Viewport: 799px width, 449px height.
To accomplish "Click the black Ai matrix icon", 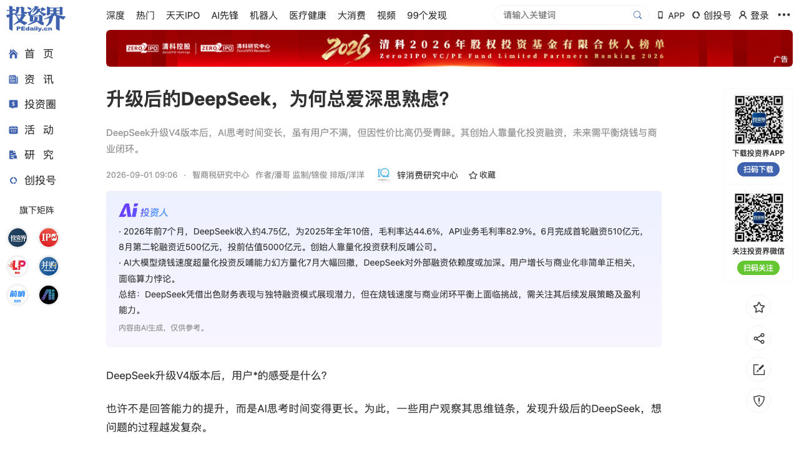I will (49, 295).
